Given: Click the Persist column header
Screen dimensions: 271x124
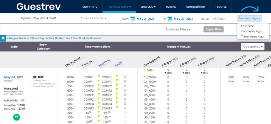Looking at the screenshot, I should coord(118,64).
